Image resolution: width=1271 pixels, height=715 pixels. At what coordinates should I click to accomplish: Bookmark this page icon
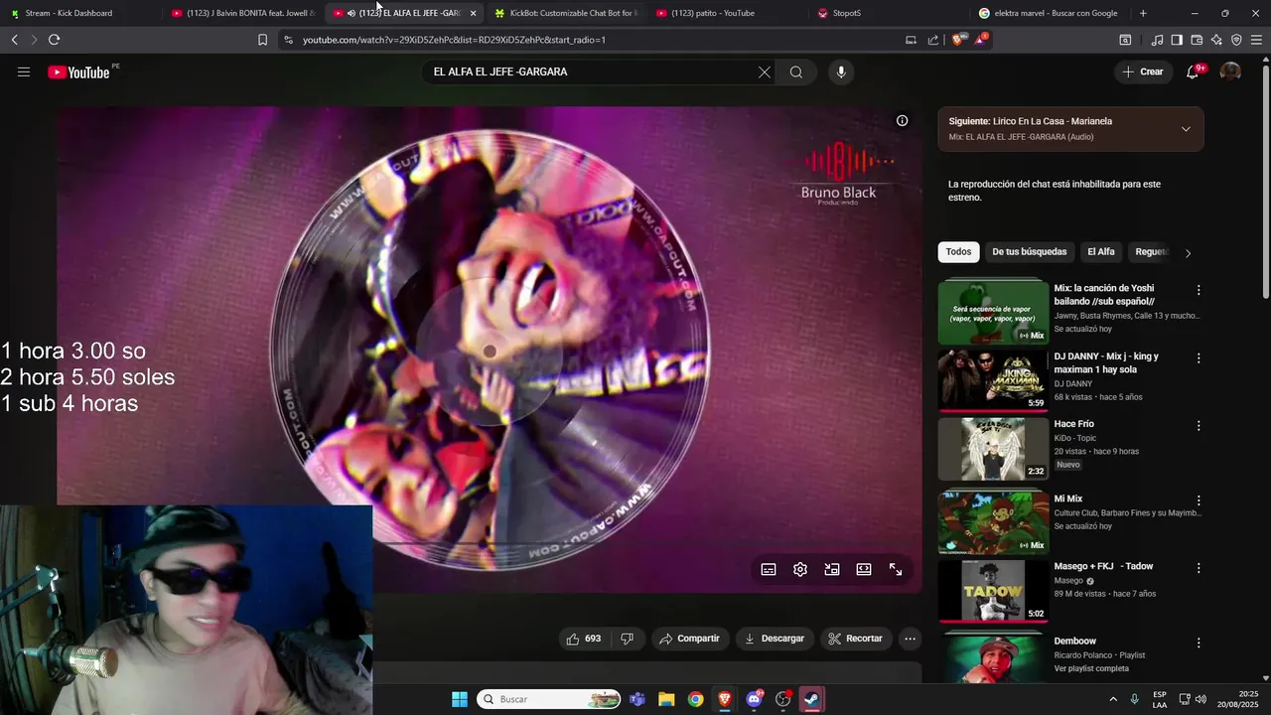pos(262,40)
